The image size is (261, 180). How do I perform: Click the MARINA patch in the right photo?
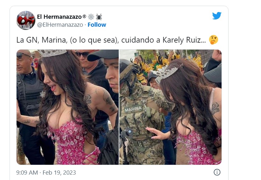pyautogui.click(x=133, y=109)
